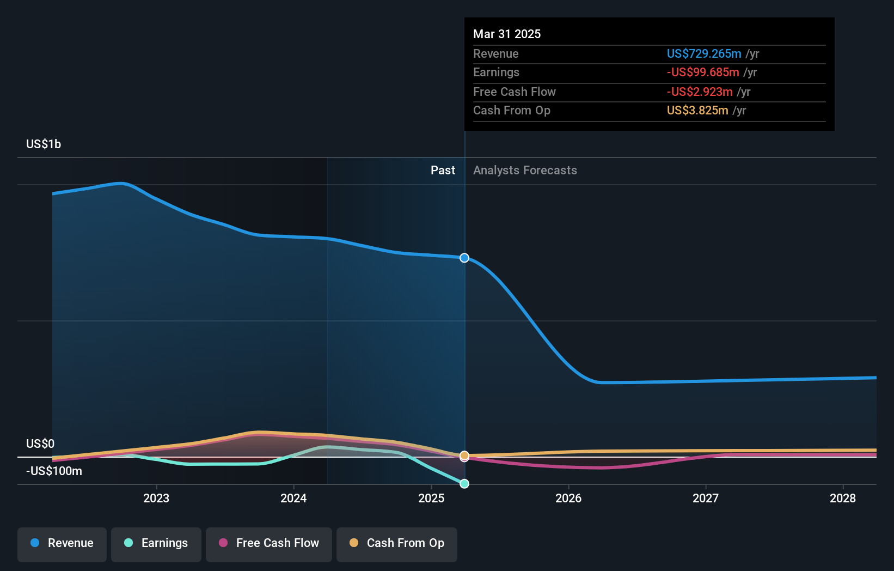Expand the Analysts Forecasts section
The image size is (894, 571).
tap(524, 170)
